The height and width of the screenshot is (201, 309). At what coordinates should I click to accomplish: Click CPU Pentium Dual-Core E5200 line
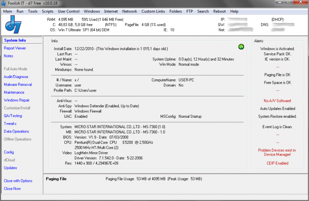(x=114, y=143)
